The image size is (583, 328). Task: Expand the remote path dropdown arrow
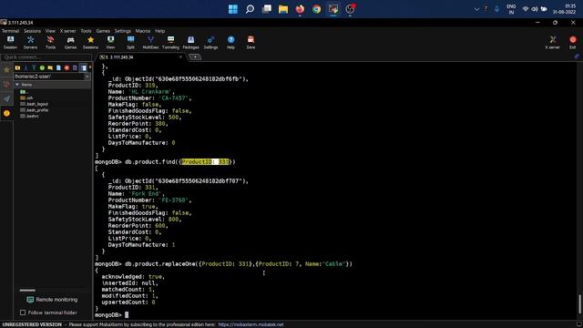pos(87,77)
